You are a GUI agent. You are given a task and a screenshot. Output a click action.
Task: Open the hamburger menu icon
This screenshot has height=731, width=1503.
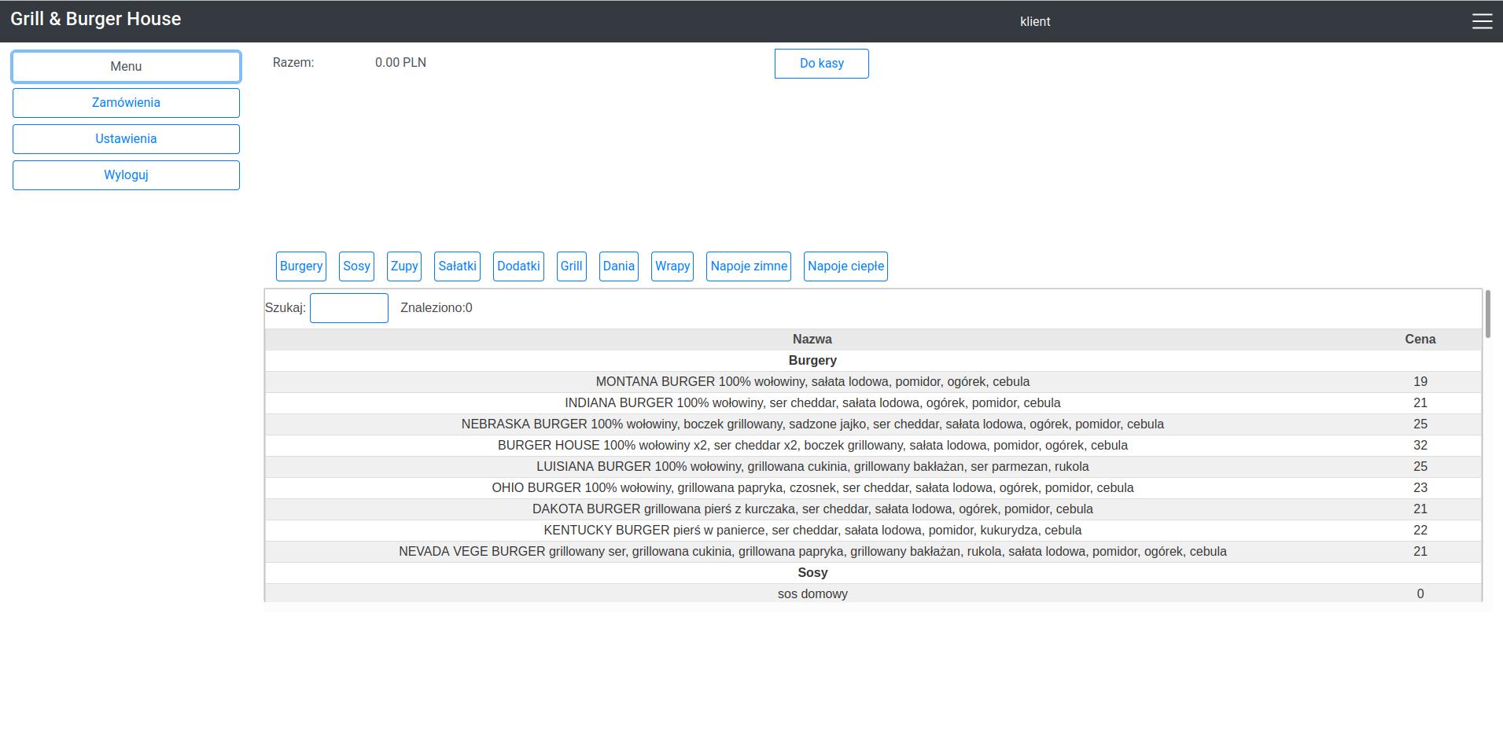click(x=1482, y=21)
